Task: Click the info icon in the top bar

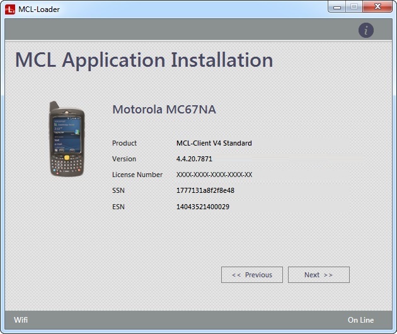Action: [x=366, y=30]
